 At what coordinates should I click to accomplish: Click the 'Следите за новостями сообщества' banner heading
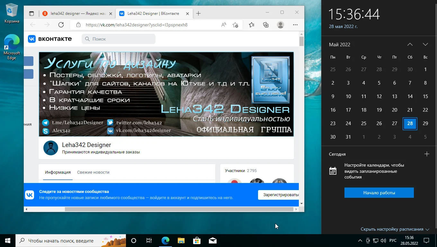click(74, 192)
